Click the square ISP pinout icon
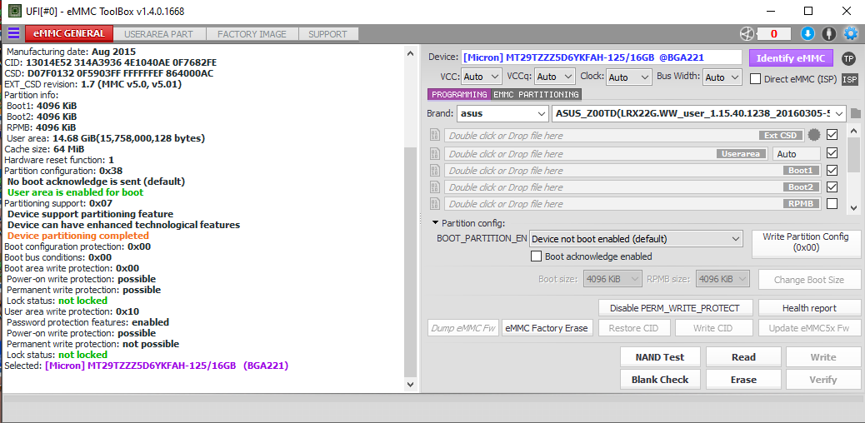Image resolution: width=865 pixels, height=423 pixels. click(x=850, y=79)
